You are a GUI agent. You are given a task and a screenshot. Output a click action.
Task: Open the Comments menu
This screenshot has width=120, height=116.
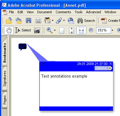tap(63, 12)
